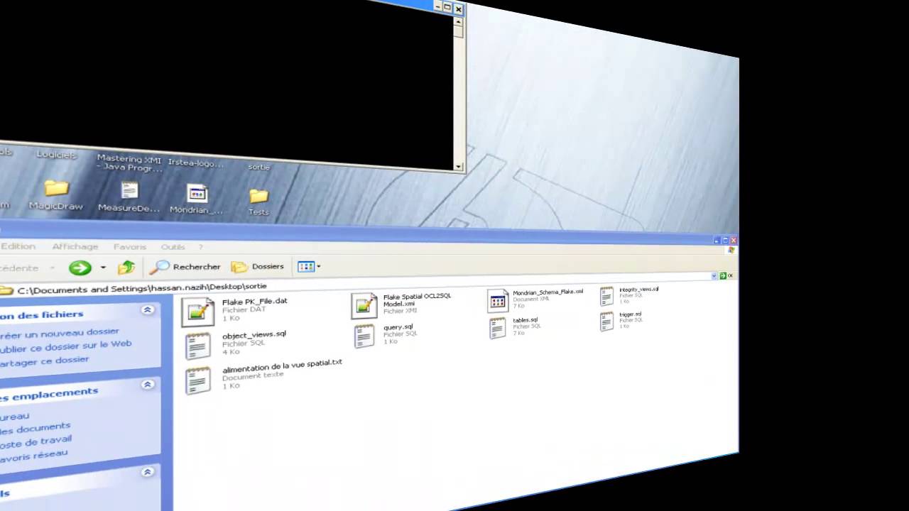Select the integrity_views.sql file icon
The height and width of the screenshot is (511, 909).
coord(606,296)
